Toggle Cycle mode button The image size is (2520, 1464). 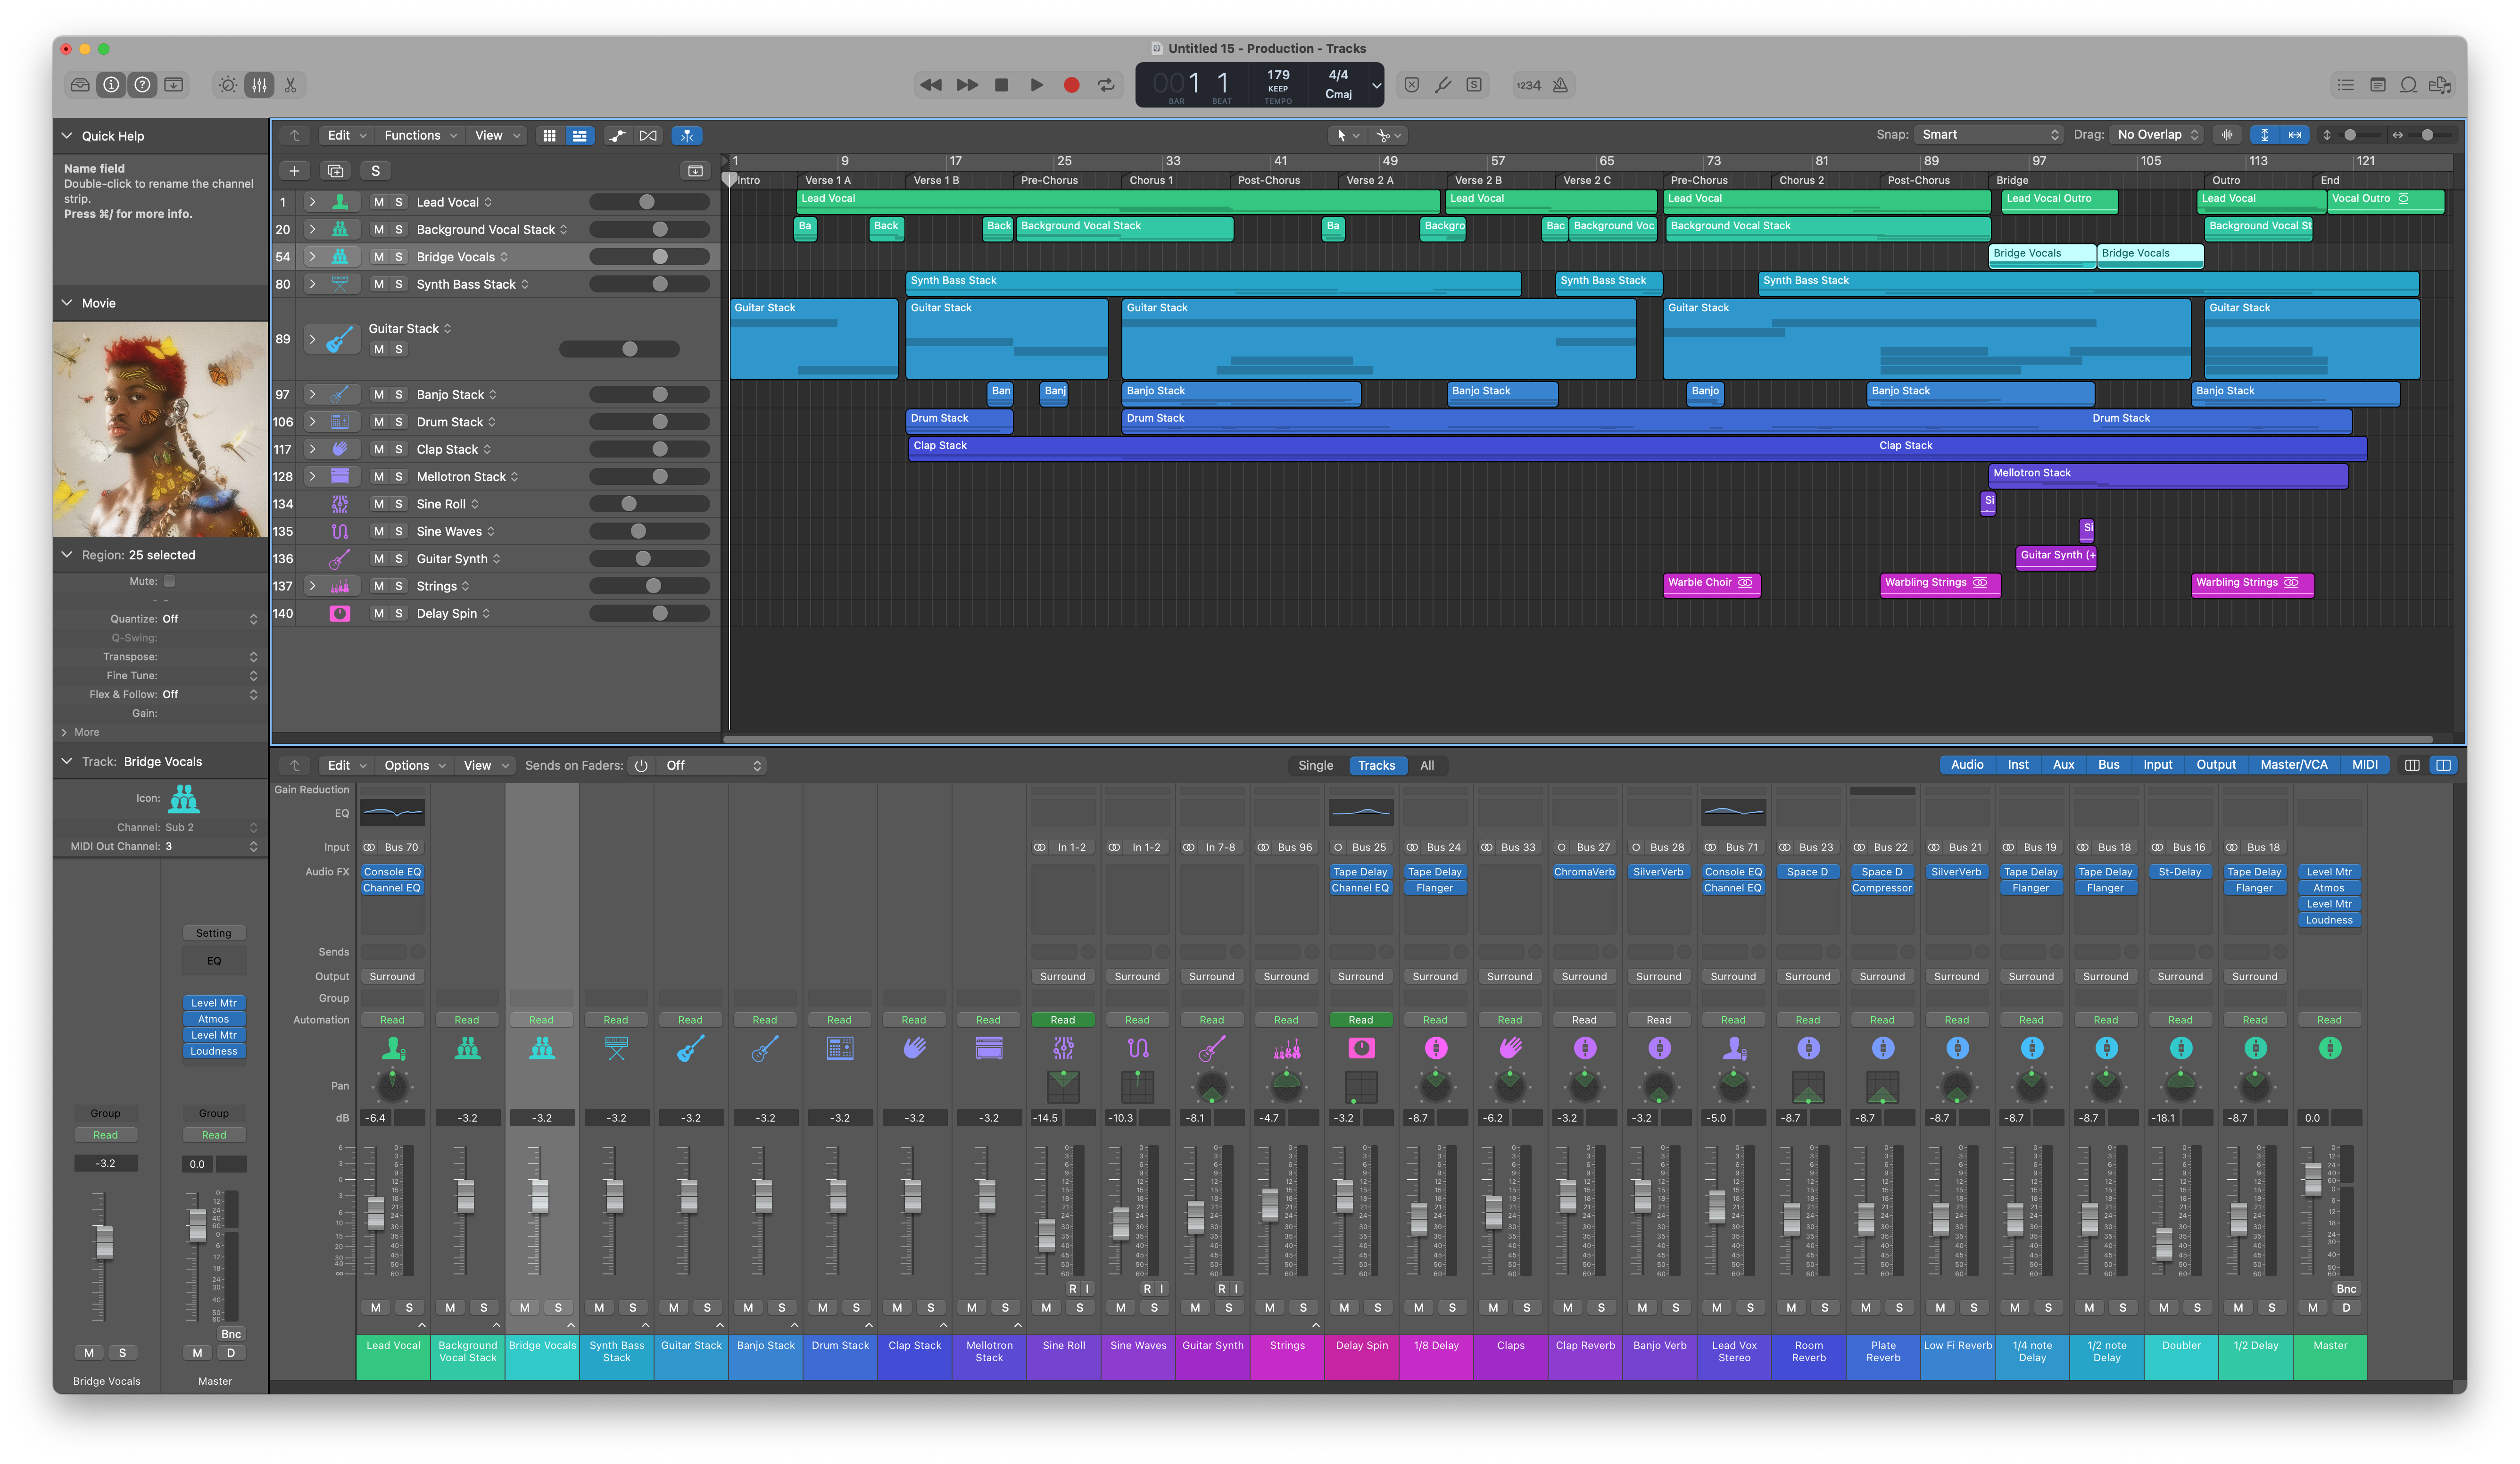click(x=1106, y=85)
